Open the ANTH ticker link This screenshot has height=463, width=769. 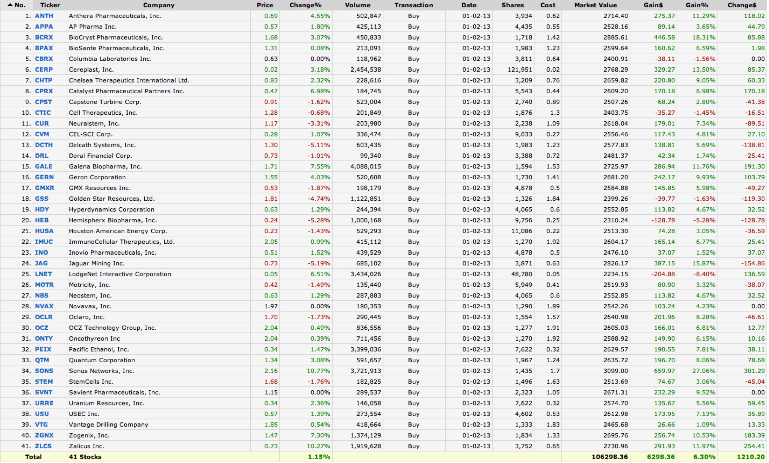pos(44,16)
